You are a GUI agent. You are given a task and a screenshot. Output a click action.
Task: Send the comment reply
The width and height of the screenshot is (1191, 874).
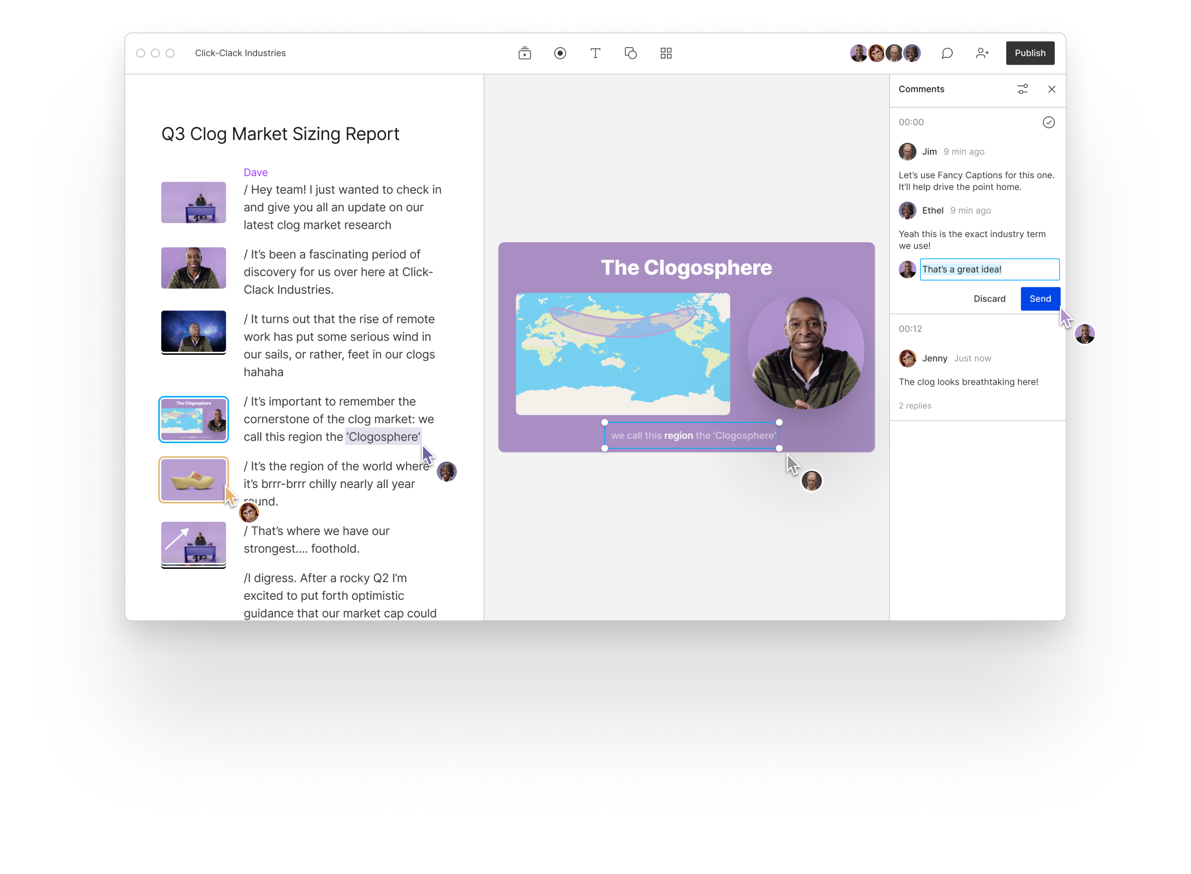[x=1039, y=299]
